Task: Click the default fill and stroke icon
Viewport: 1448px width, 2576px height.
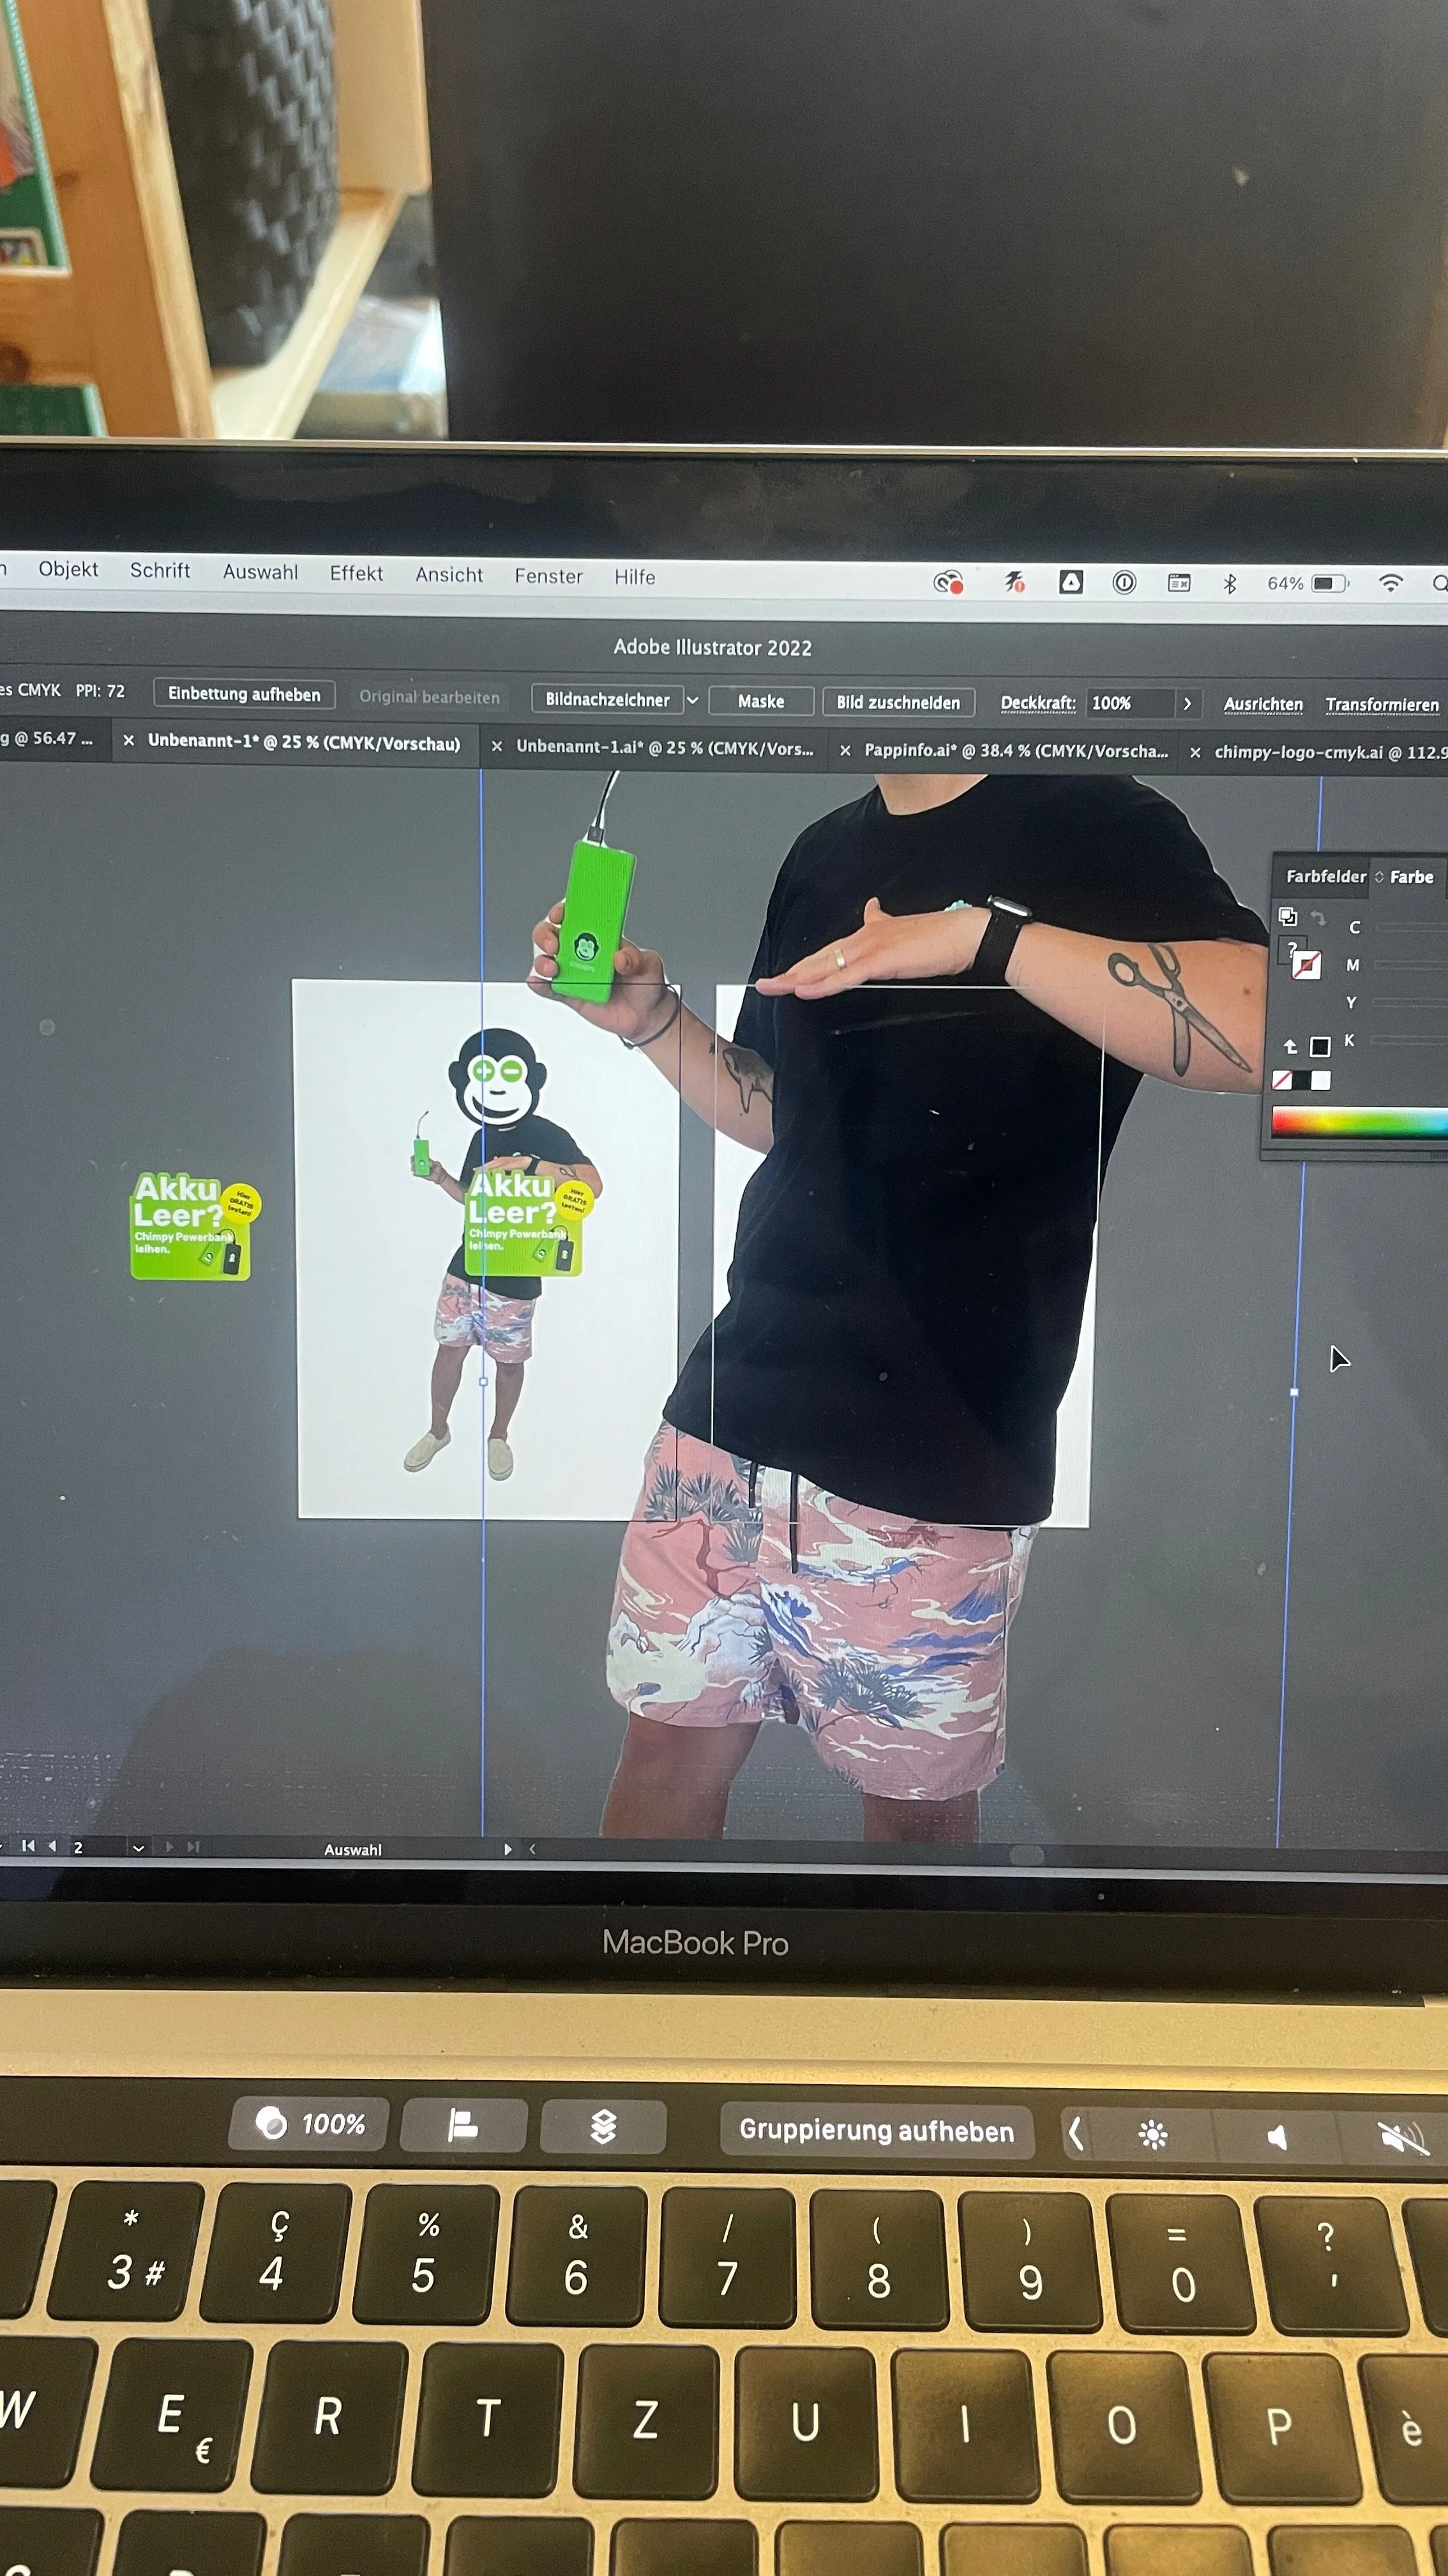Action: [x=1288, y=916]
